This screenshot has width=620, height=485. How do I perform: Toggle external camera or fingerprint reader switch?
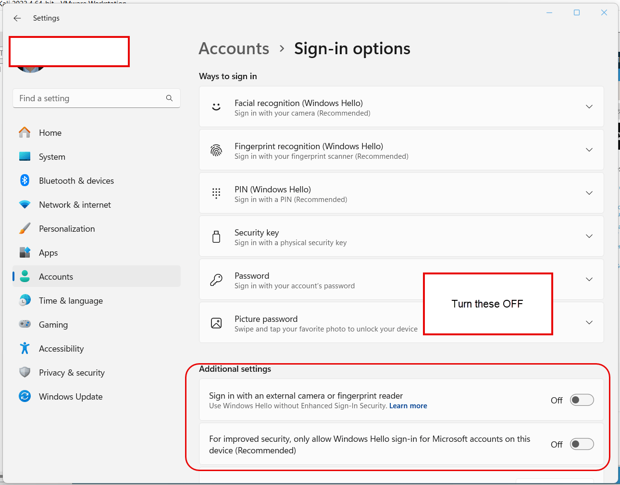coord(582,400)
